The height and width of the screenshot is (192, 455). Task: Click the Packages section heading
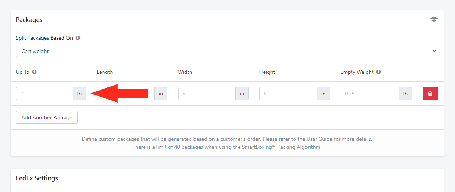[x=29, y=20]
